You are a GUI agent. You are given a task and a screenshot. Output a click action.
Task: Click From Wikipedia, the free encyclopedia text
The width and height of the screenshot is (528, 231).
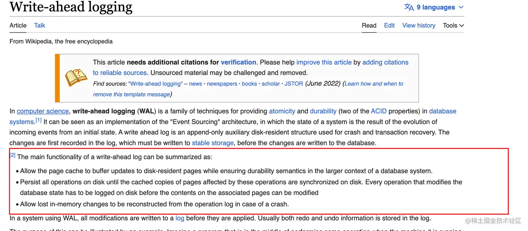click(x=61, y=41)
